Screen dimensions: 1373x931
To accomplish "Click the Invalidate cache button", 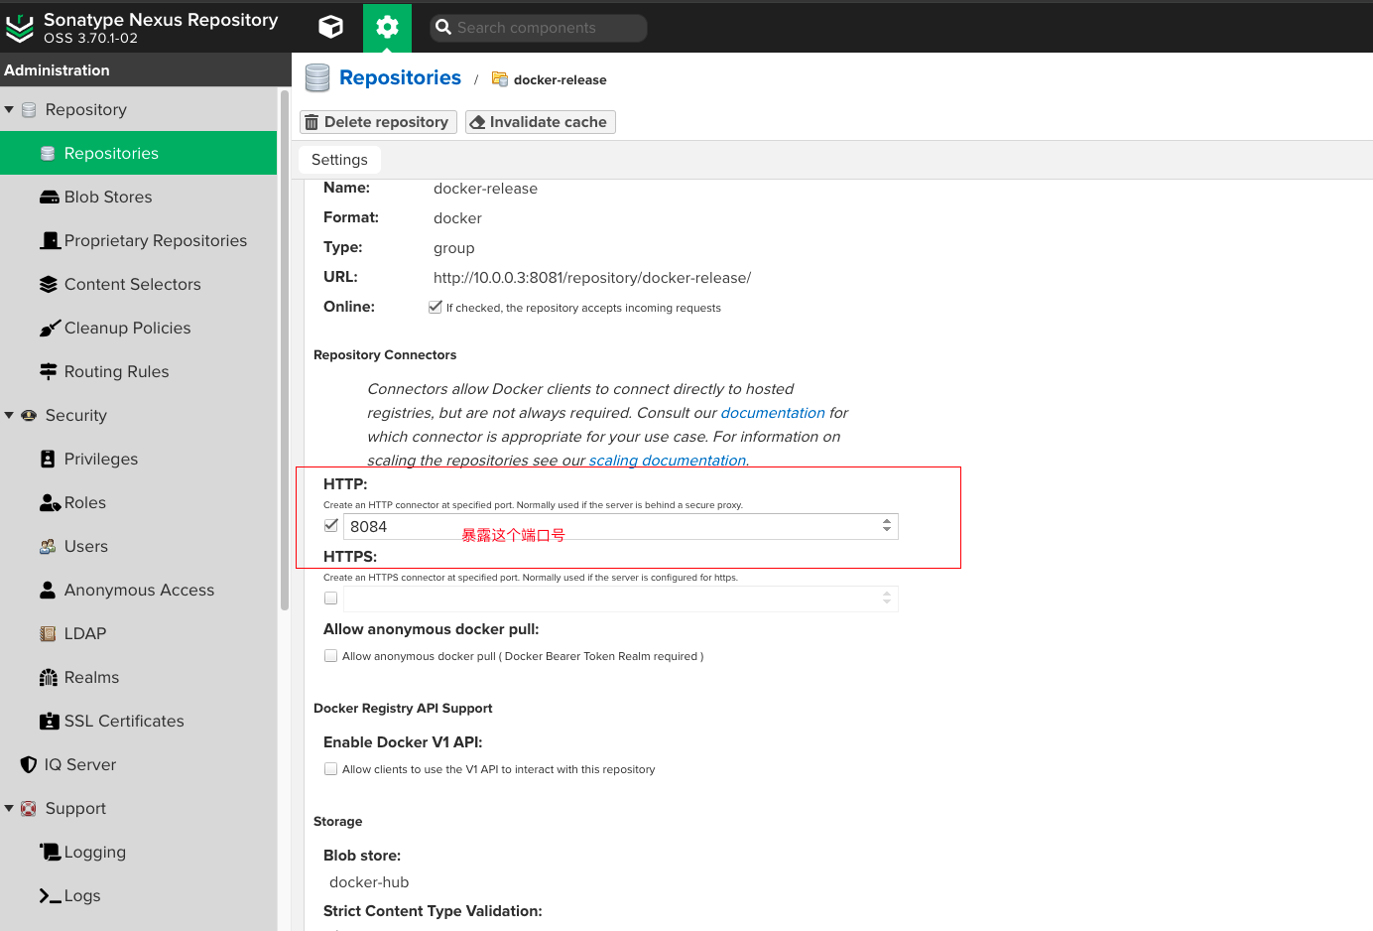I will (x=541, y=122).
